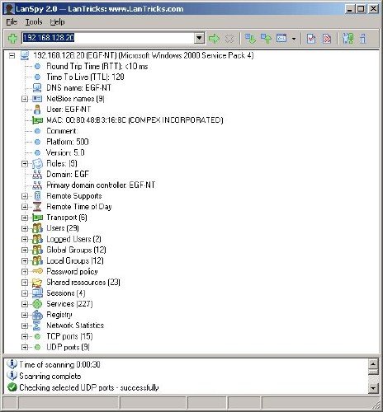
Task: Expand the TCP ports (15) node
Action: pyautogui.click(x=25, y=336)
